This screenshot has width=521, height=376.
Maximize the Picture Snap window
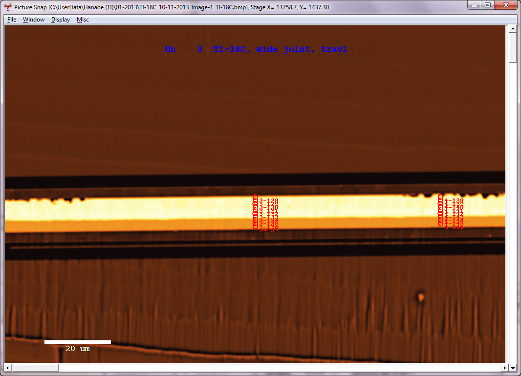click(488, 5)
